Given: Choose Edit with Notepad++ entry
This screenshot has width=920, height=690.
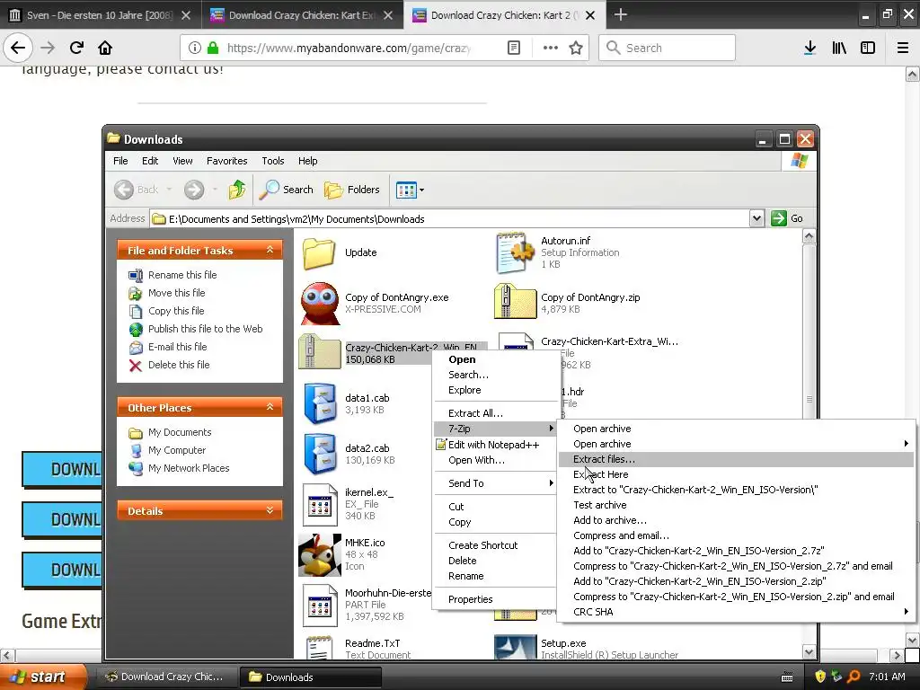Looking at the screenshot, I should pos(495,445).
